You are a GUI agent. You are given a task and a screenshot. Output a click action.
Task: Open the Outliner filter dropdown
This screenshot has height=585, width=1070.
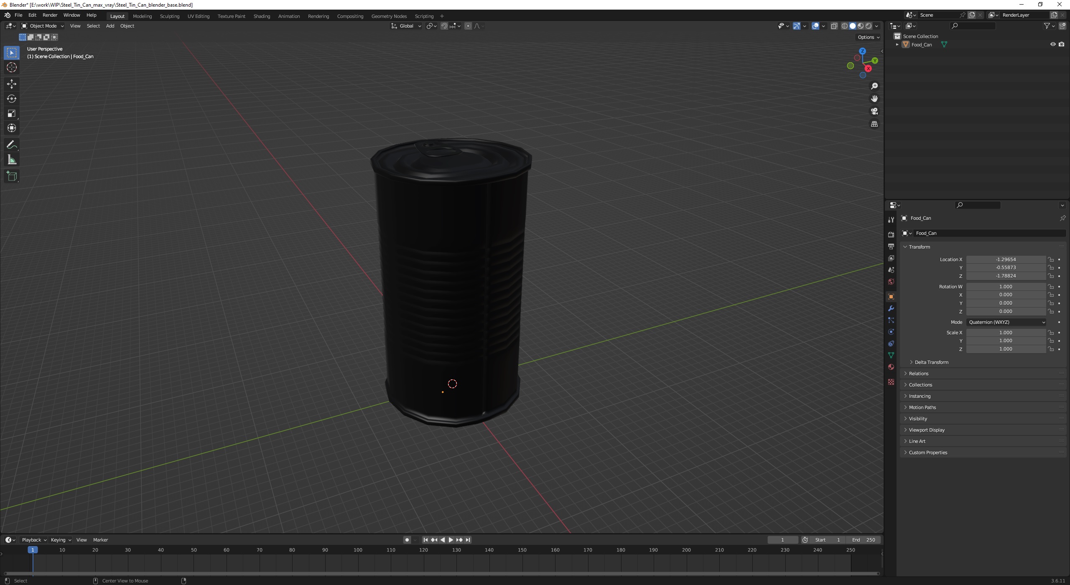tap(1049, 26)
